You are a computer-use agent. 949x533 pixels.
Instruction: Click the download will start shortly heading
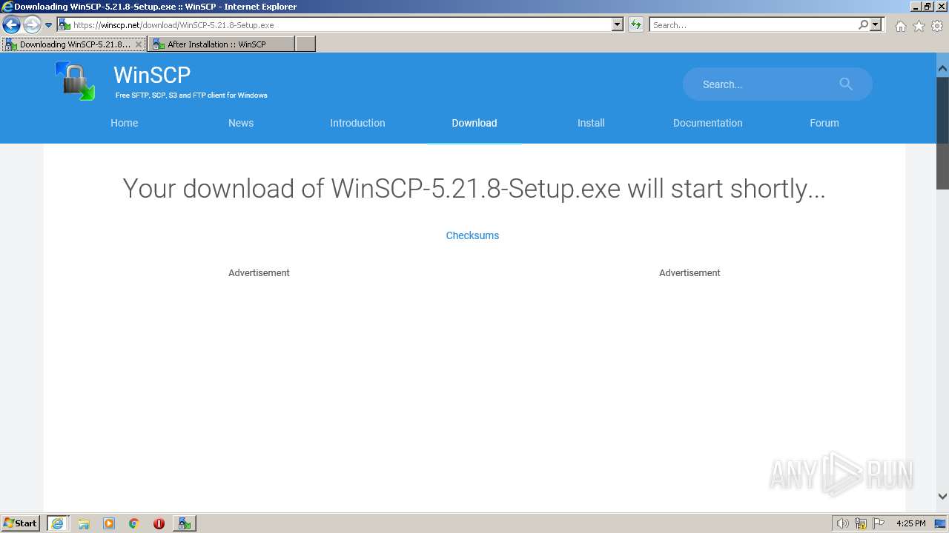click(474, 189)
